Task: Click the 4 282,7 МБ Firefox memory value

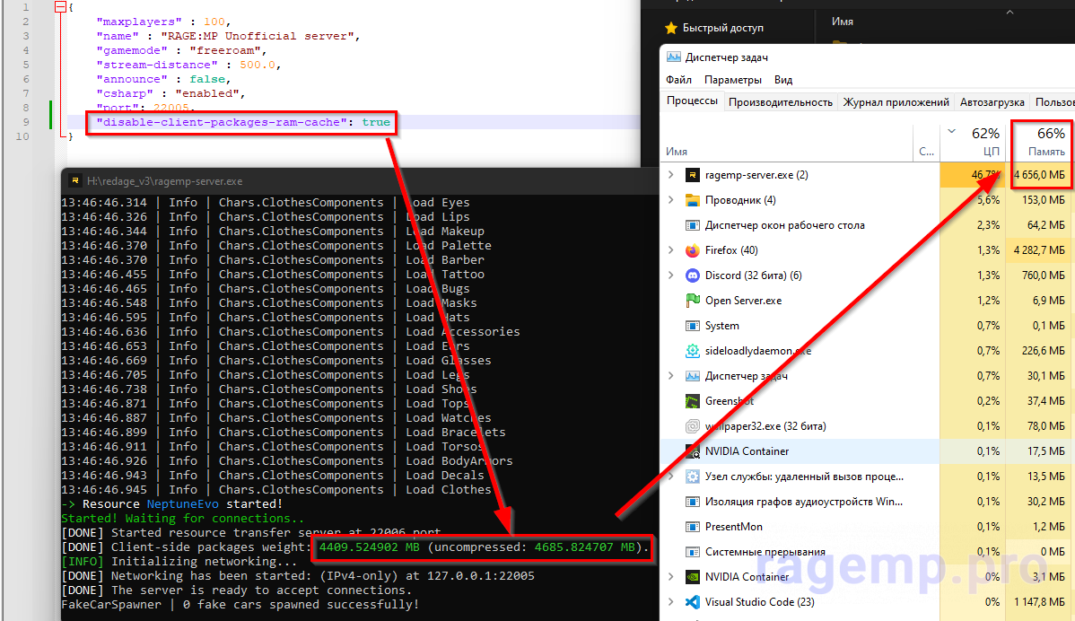Action: (x=1039, y=250)
